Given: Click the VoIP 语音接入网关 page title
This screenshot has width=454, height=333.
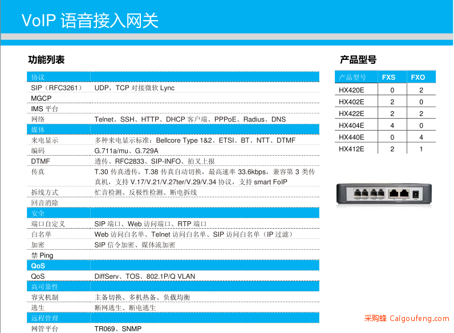Looking at the screenshot, I should tap(90, 21).
